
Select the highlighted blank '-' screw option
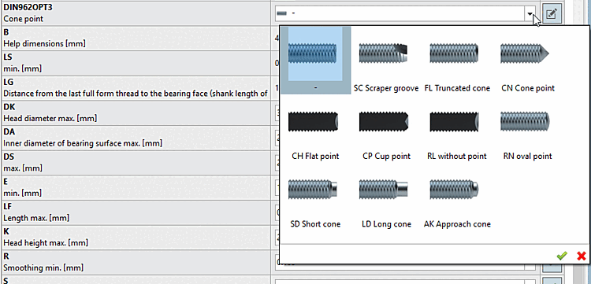[x=315, y=61]
